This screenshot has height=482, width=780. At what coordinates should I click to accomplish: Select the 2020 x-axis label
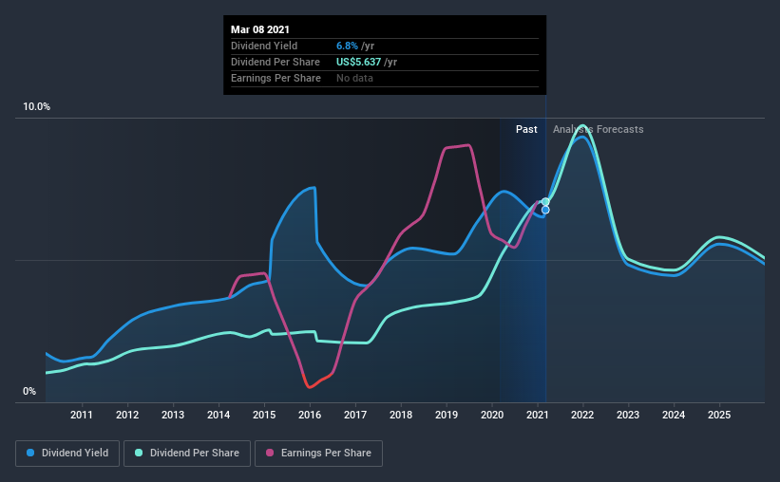(x=492, y=415)
